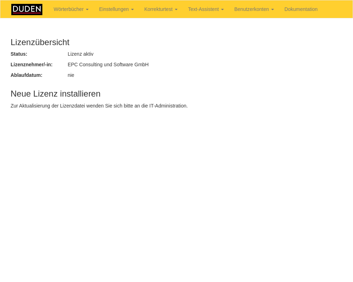
Task: Expand the caret arrow beside Wörterbücher
Action: (87, 10)
